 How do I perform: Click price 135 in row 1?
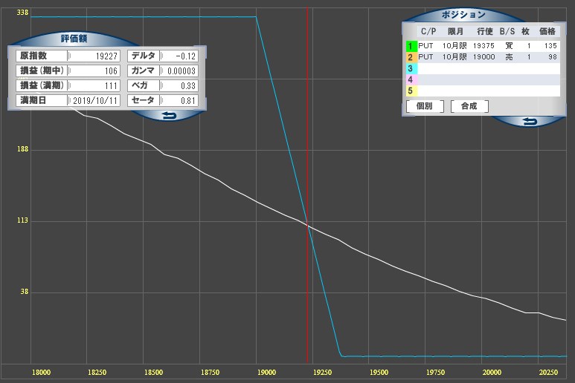point(550,46)
